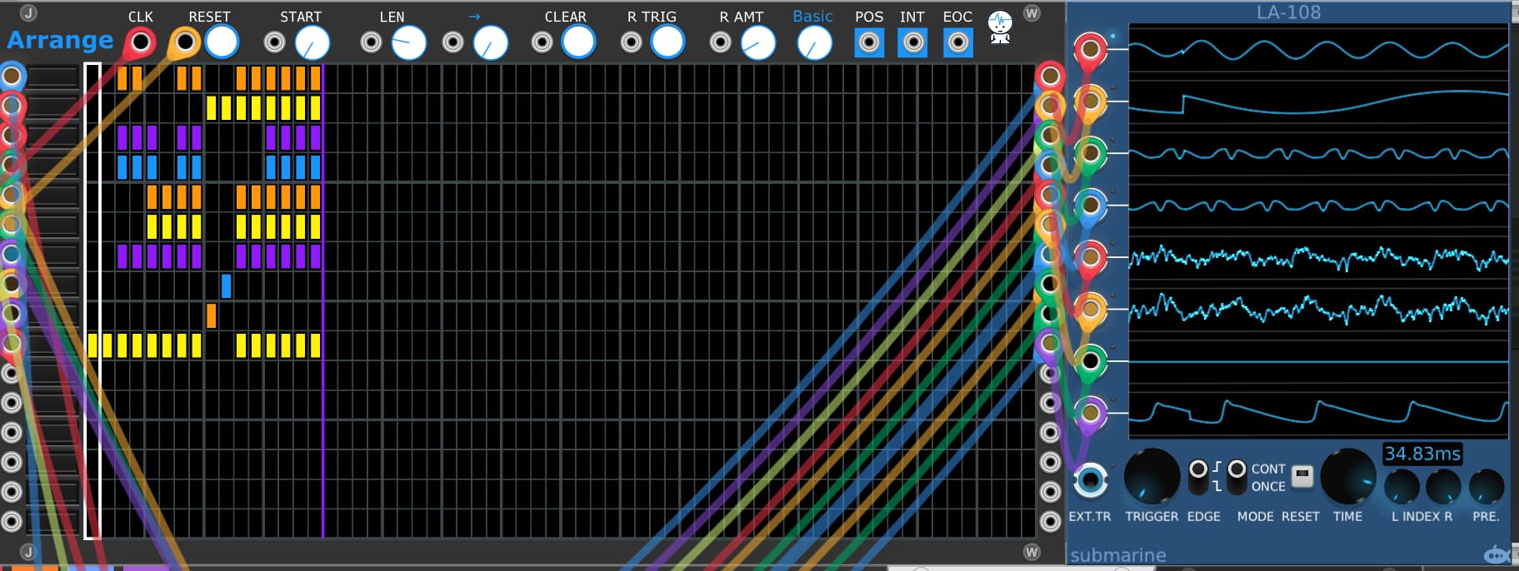Click the EOC output jack
This screenshot has width=1519, height=571.
click(x=958, y=42)
